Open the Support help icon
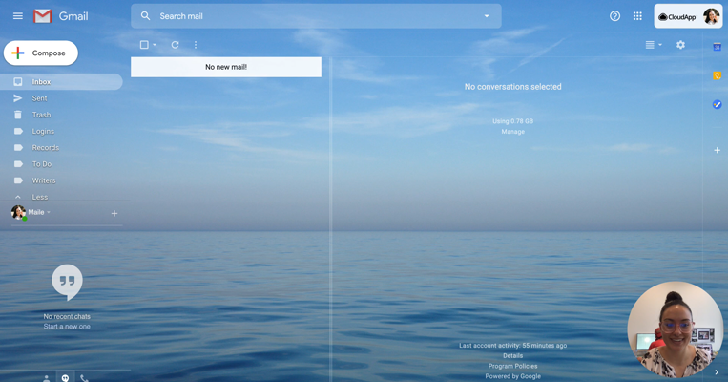Image resolution: width=728 pixels, height=382 pixels. [614, 16]
